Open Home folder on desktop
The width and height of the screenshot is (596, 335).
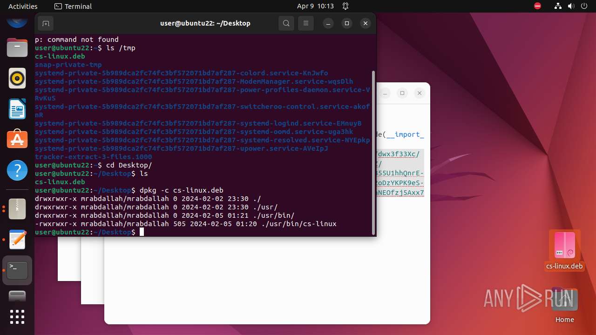point(564,305)
